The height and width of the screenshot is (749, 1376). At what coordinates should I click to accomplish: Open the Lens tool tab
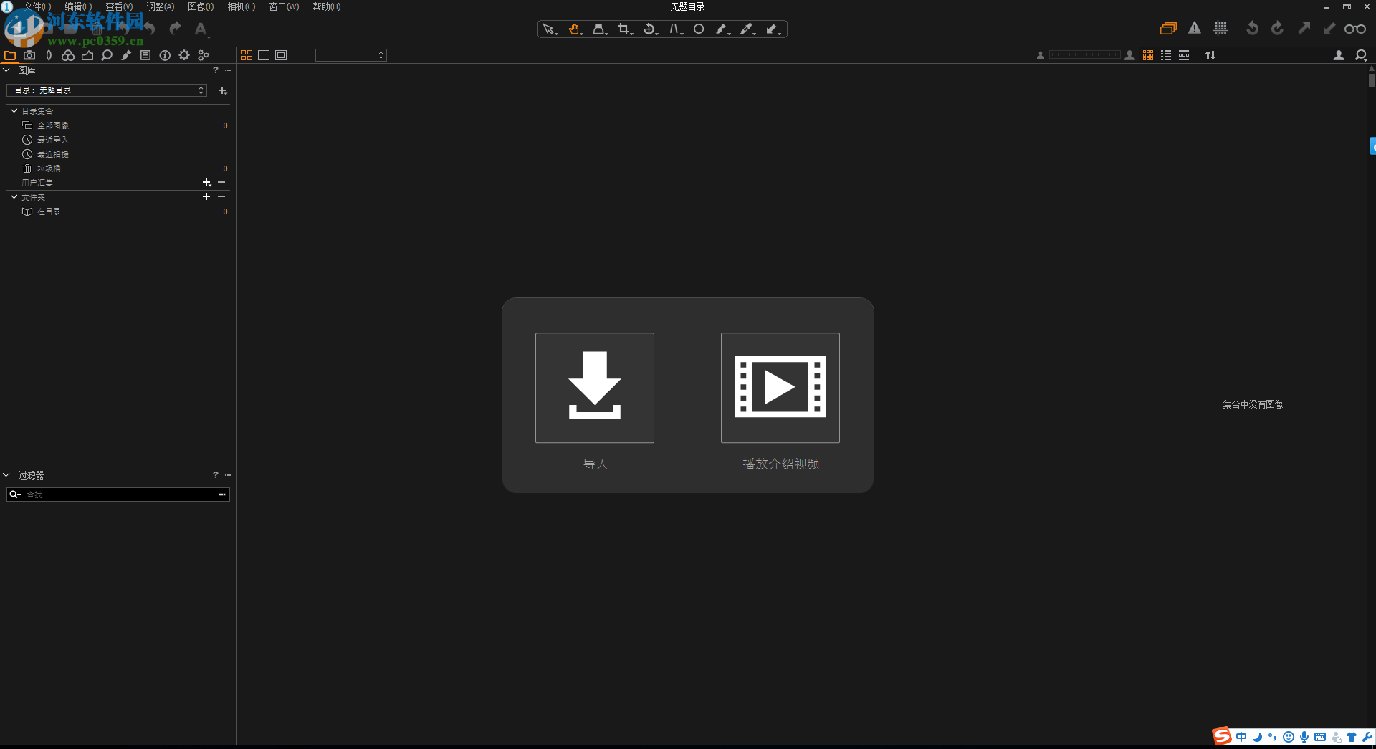coord(49,55)
